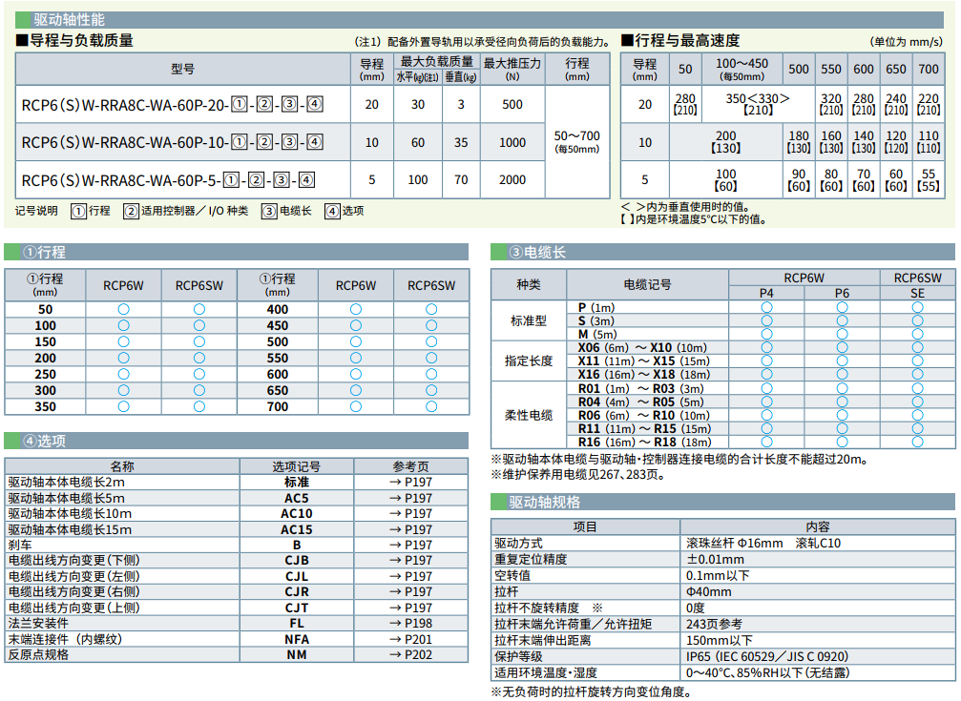This screenshot has width=961, height=701.
Task: Click the 导程与负载质量 heading
Action: (x=74, y=41)
